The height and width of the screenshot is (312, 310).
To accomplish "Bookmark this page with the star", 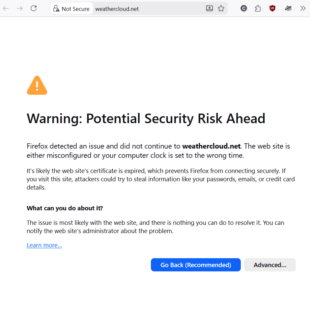I will (221, 9).
